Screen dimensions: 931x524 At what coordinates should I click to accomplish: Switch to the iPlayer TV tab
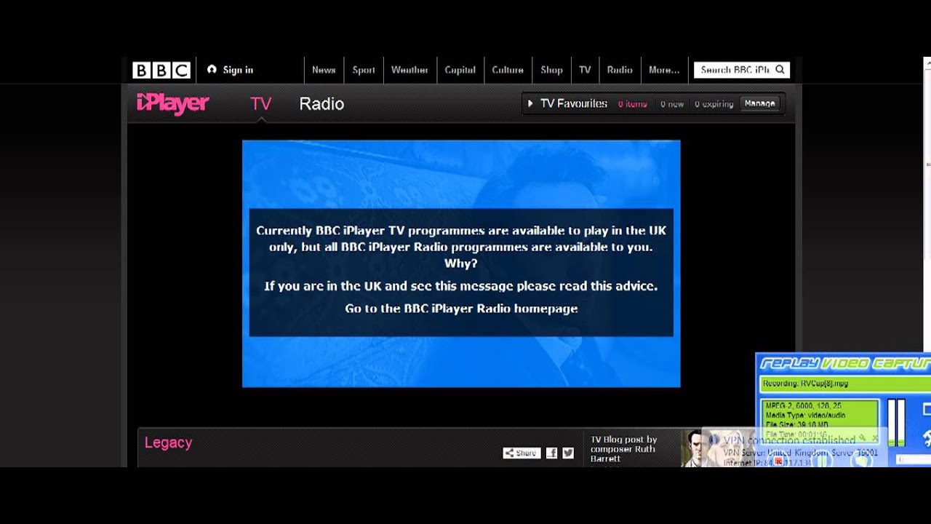[260, 104]
